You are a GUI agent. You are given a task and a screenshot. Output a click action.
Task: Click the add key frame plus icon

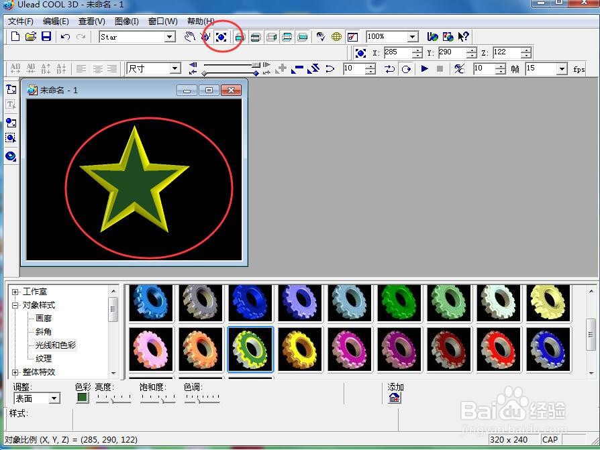click(x=281, y=68)
